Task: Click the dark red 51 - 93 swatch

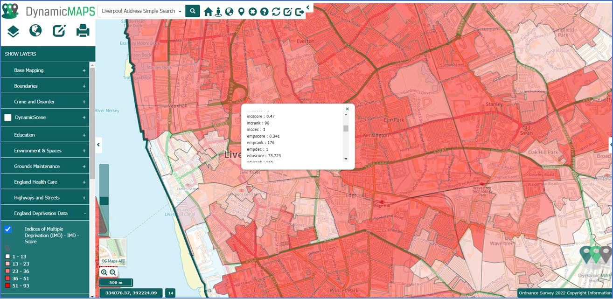Action: pos(7,285)
